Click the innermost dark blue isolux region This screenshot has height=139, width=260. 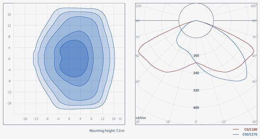(x=74, y=58)
